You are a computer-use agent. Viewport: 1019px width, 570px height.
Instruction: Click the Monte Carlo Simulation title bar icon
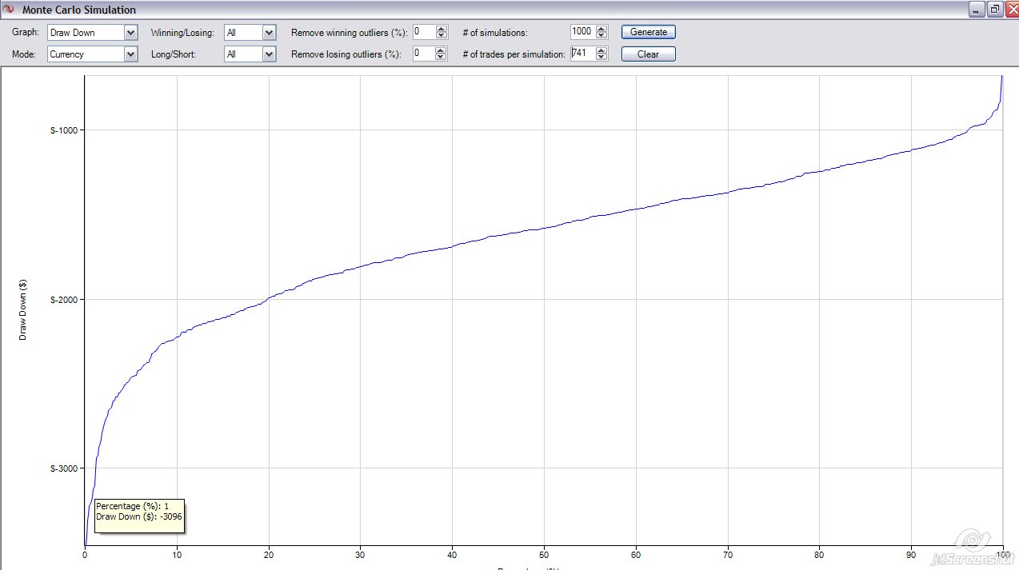9,10
